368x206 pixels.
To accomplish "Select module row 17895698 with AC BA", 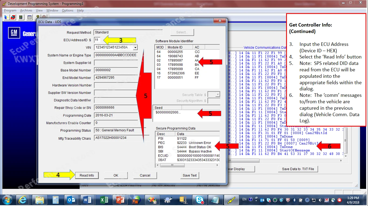I will point(187,65).
